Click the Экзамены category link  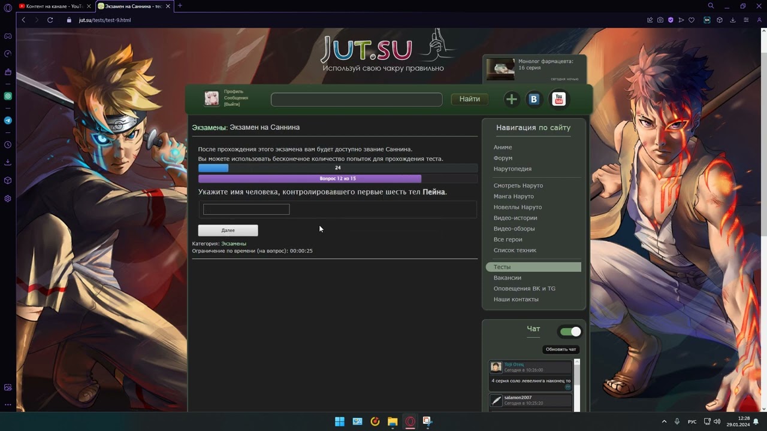pyautogui.click(x=234, y=244)
